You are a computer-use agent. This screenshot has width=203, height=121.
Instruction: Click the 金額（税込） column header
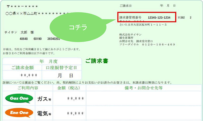pos(69,88)
